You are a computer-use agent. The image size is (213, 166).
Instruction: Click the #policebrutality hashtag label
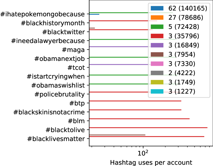click(x=59, y=94)
